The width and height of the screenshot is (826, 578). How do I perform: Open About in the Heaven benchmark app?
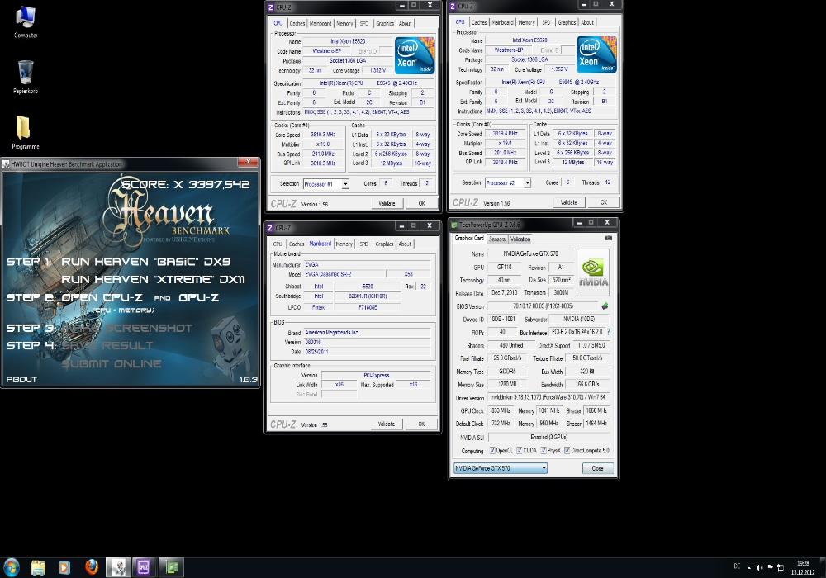tap(21, 379)
